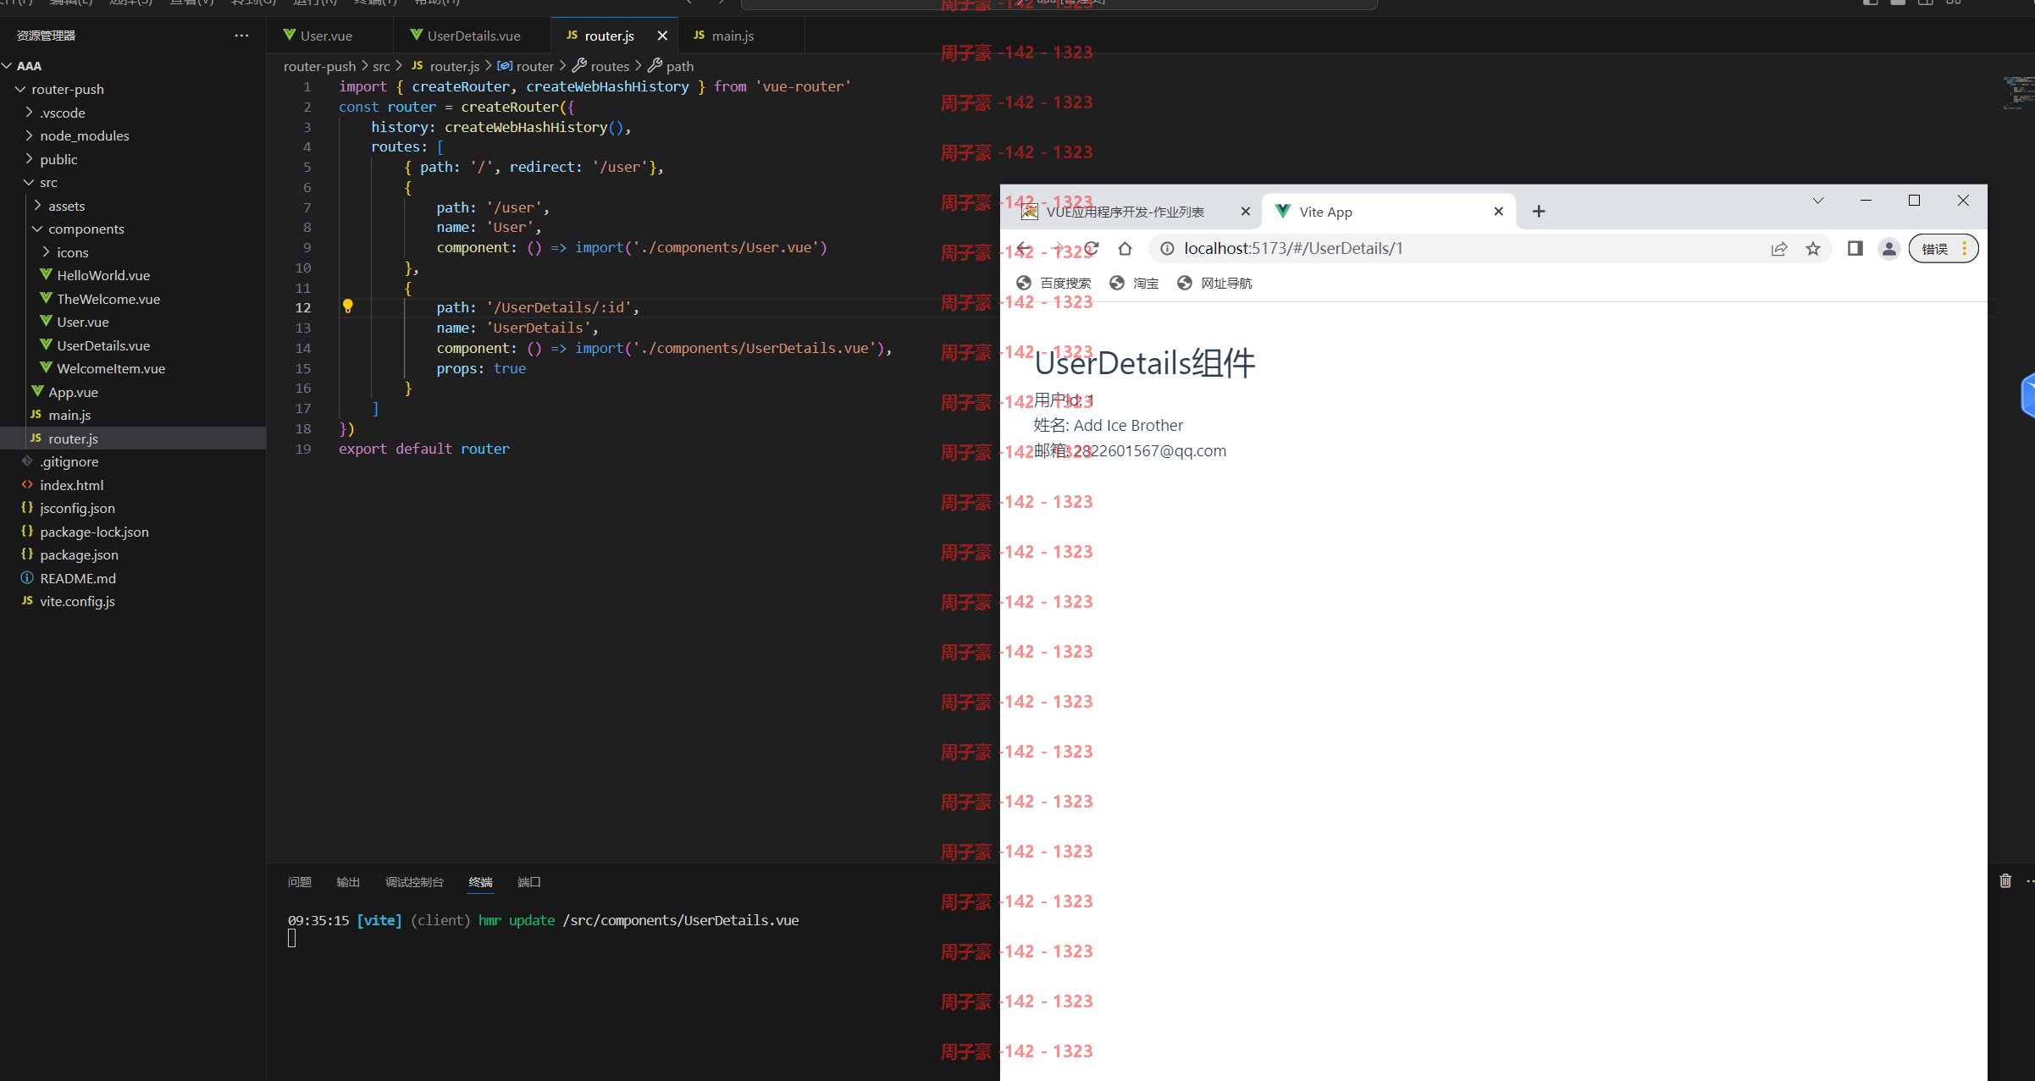Select the 终端 (Terminal) panel tab
2035x1081 pixels.
pos(480,882)
